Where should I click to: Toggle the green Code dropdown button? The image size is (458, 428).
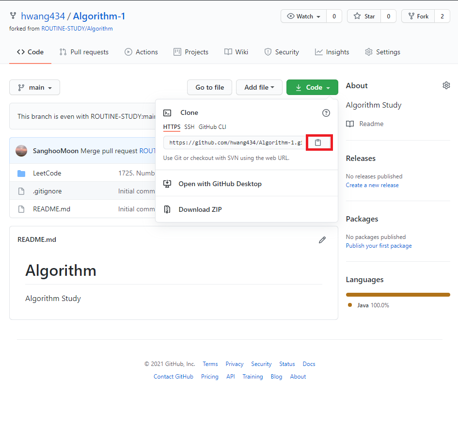(312, 87)
